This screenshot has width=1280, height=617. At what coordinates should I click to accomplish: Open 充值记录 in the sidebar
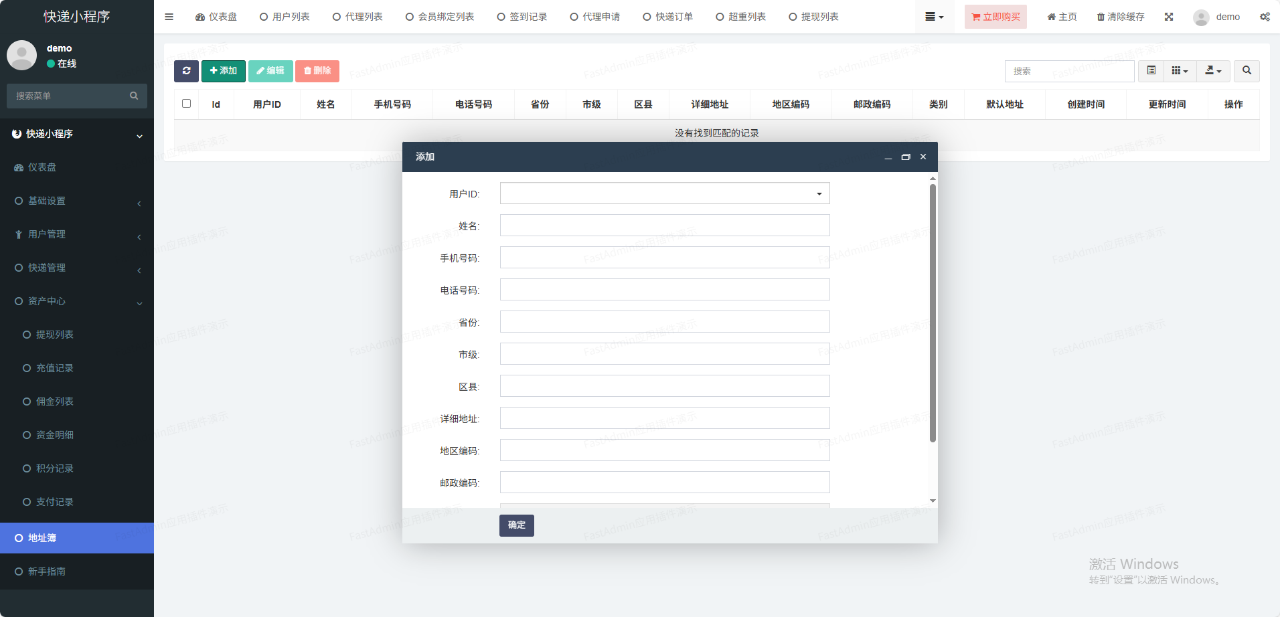pos(55,368)
